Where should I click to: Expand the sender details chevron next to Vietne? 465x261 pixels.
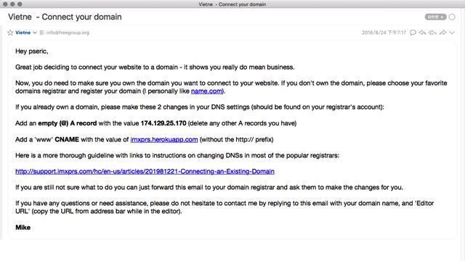coord(35,33)
